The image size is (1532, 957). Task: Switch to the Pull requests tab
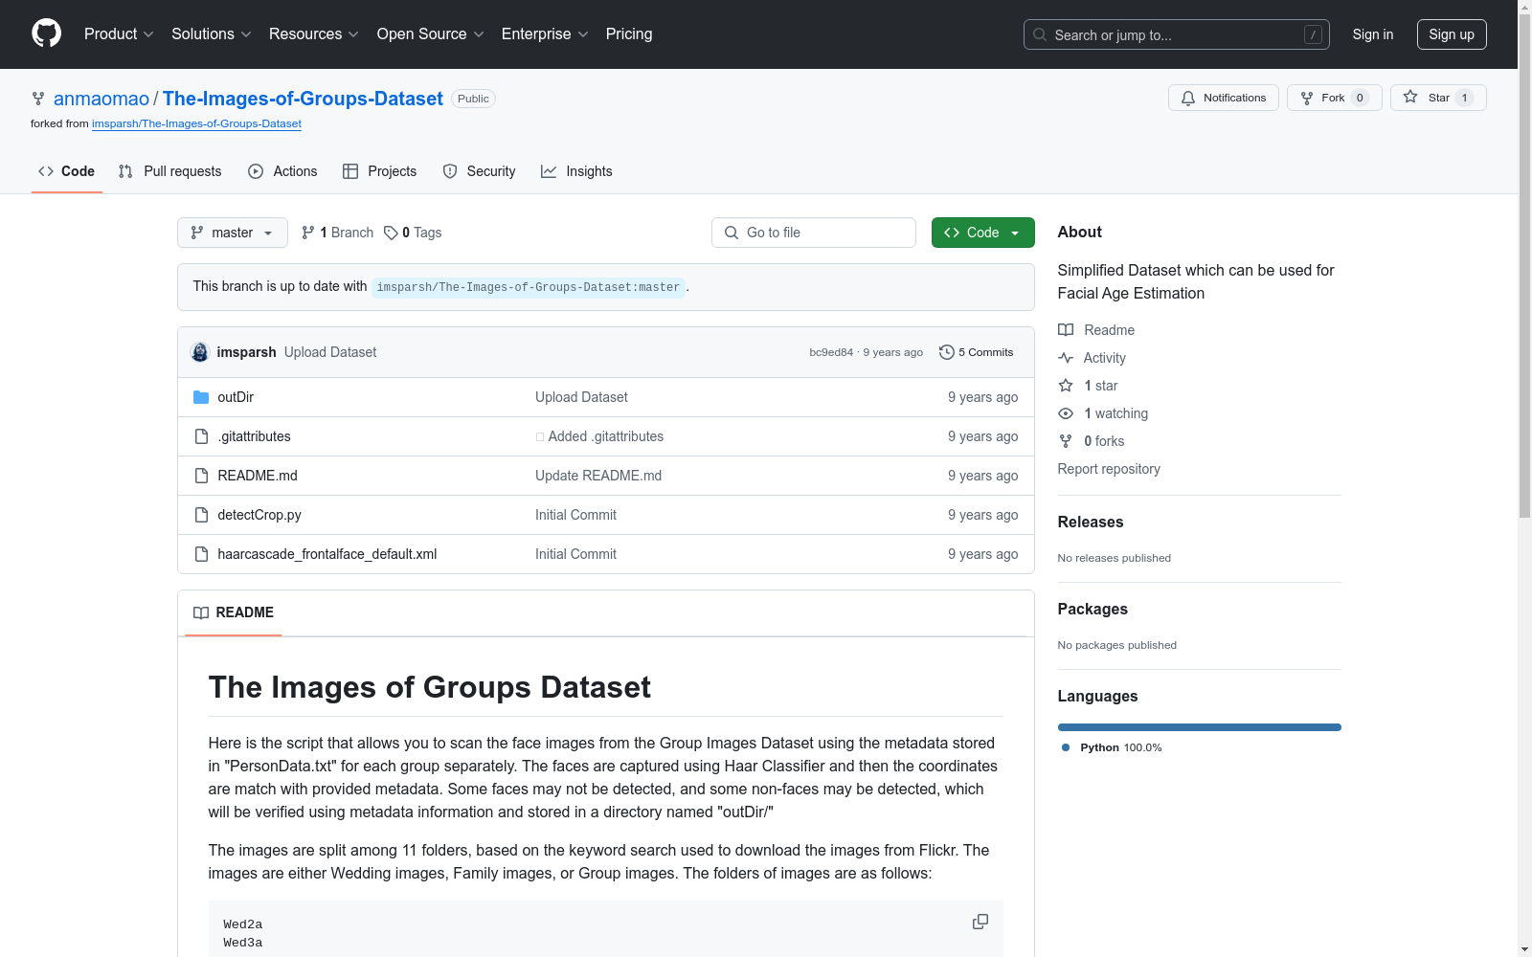pyautogui.click(x=170, y=171)
